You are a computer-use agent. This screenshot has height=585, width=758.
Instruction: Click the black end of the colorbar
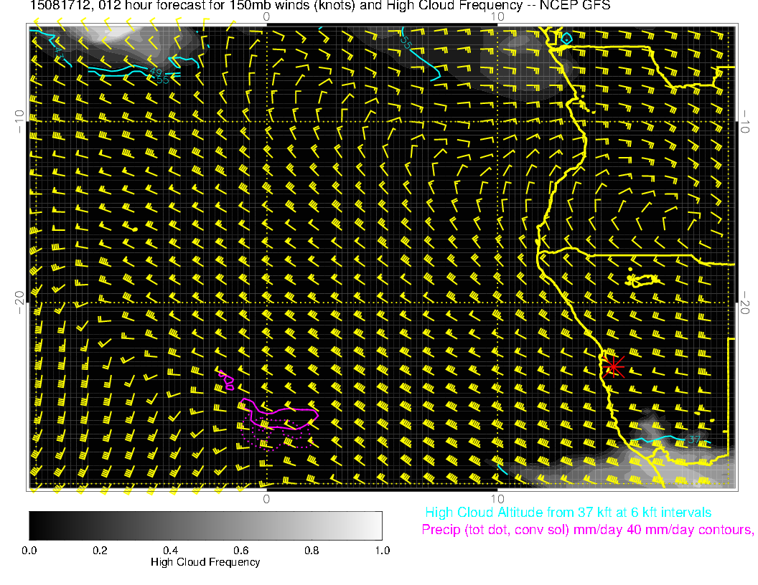click(35, 525)
